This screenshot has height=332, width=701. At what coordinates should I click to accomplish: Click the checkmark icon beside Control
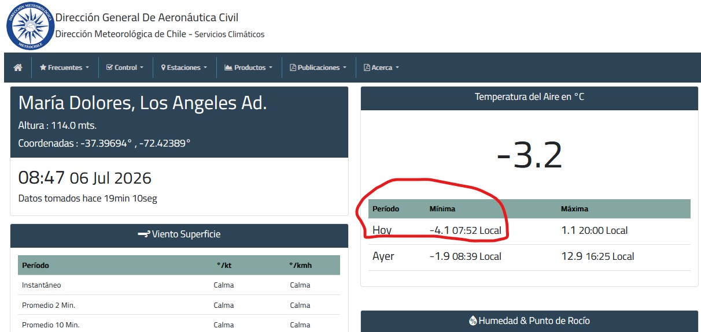point(110,68)
